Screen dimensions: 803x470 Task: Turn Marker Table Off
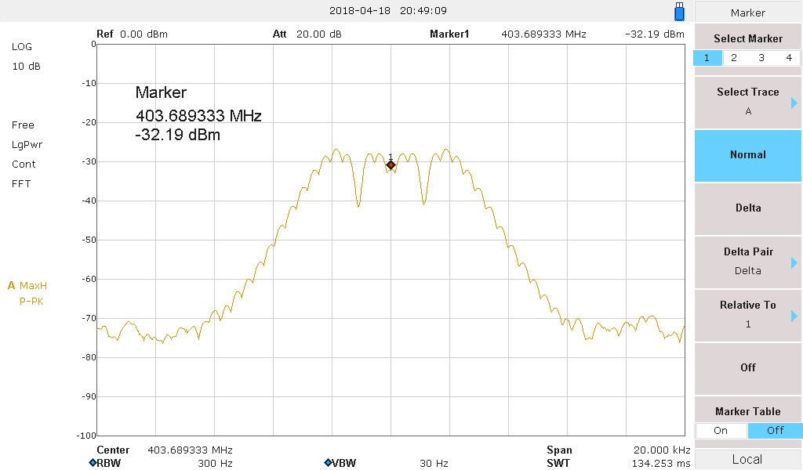coord(775,431)
